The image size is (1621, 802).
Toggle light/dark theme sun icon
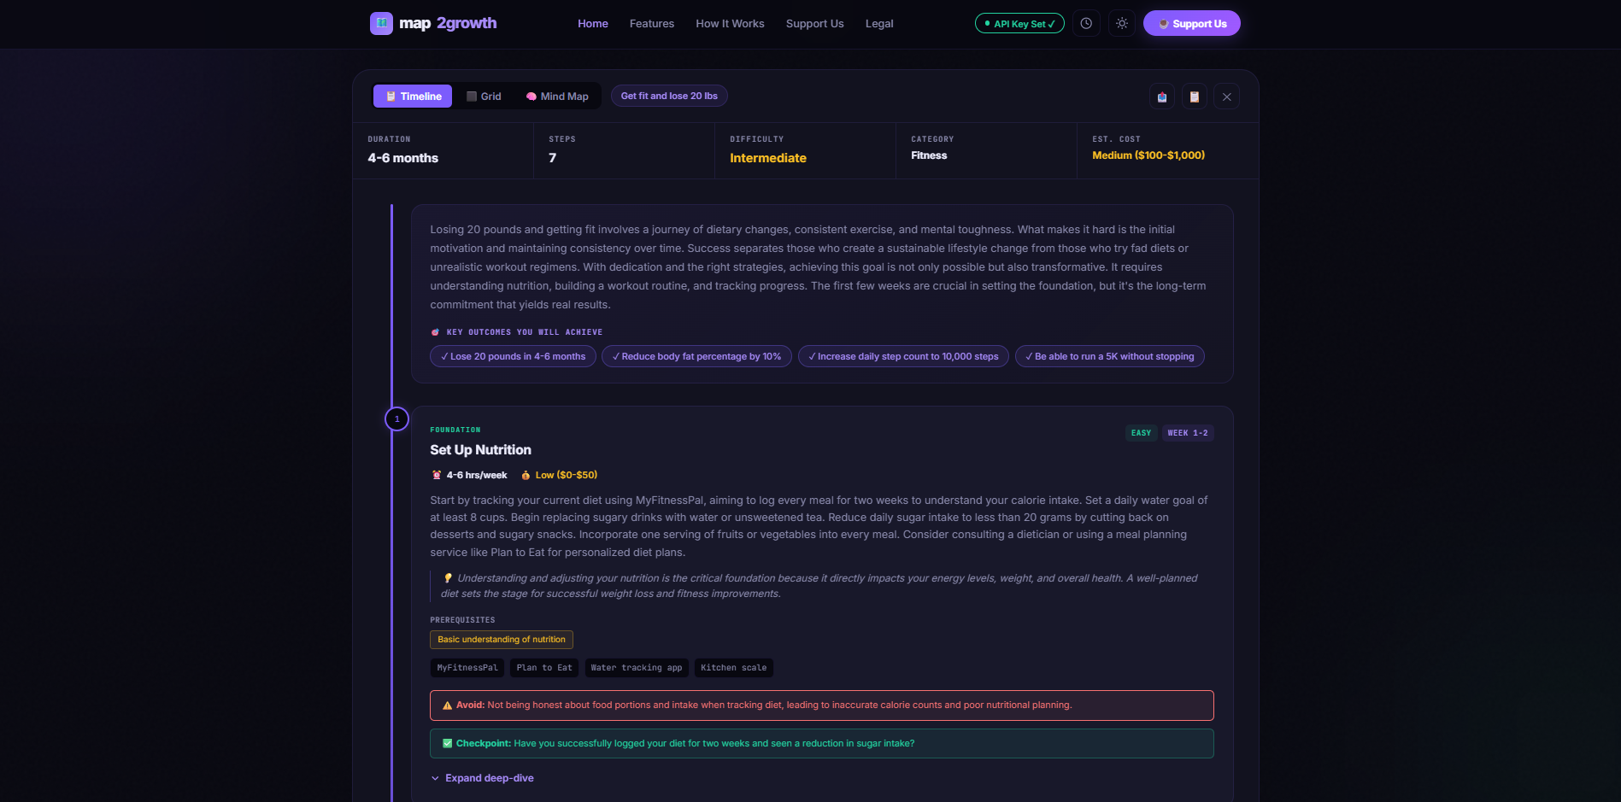[1122, 23]
